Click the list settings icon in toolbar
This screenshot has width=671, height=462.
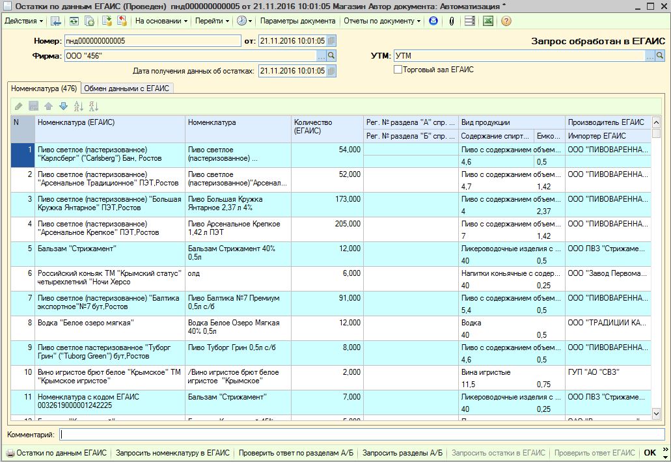tap(470, 21)
